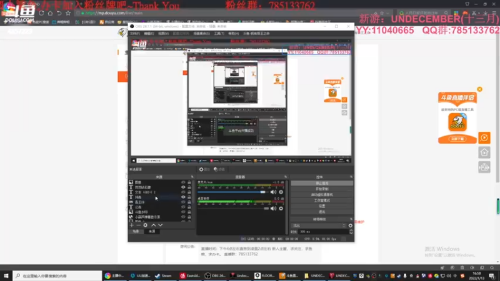Open Steam from the taskbar
Screen dimensions: 500x281
point(164,275)
